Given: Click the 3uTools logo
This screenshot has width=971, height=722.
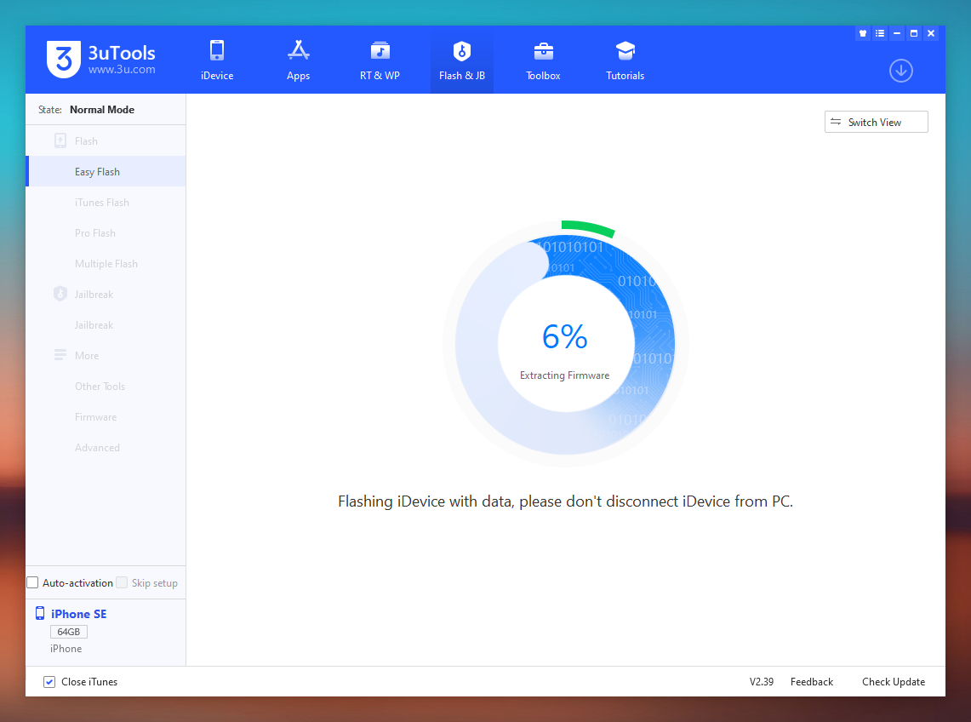Looking at the screenshot, I should point(63,58).
